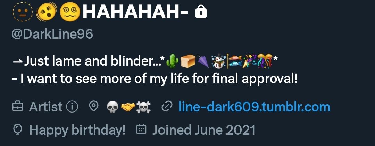Open the Artist category info icon
The height and width of the screenshot is (146, 375).
72,107
